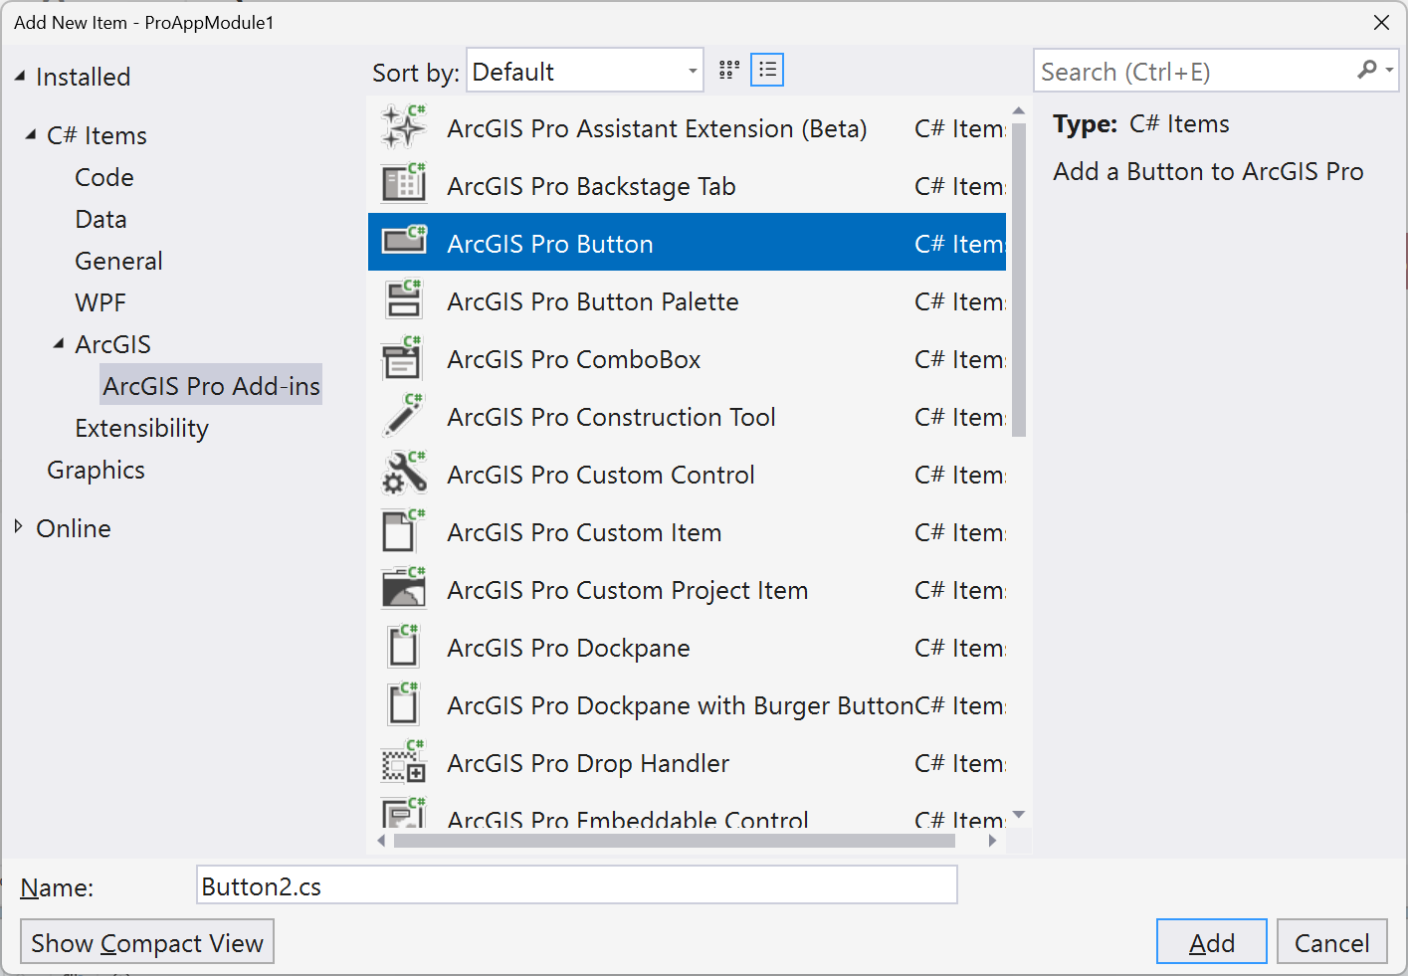Select 'ArcGIS Pro ComboBox' template name

[x=574, y=359]
